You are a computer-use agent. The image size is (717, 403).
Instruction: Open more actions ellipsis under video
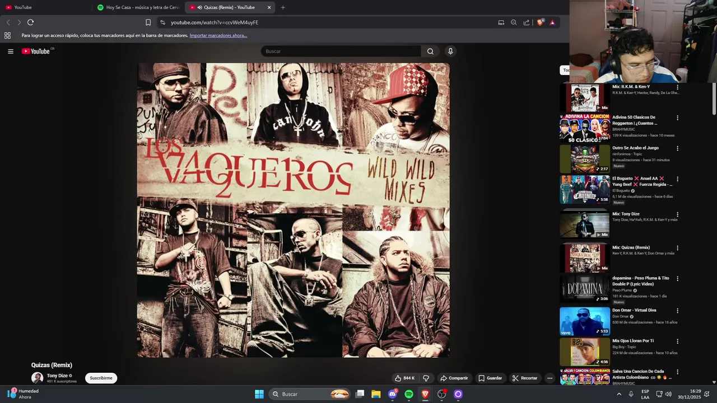(550, 378)
